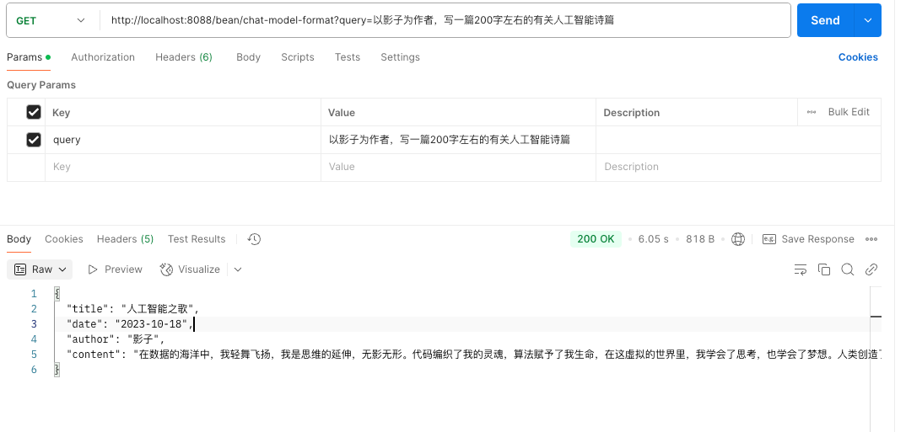906x432 pixels.
Task: Search the response with magnifier icon
Action: pyautogui.click(x=848, y=269)
